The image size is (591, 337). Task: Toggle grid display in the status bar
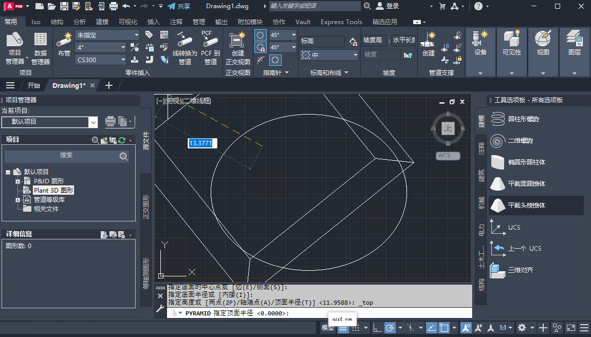(x=343, y=328)
